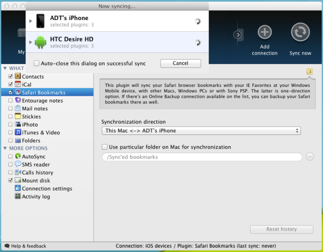323x252 pixels.
Task: Click the Calls history icon
Action: 18,172
